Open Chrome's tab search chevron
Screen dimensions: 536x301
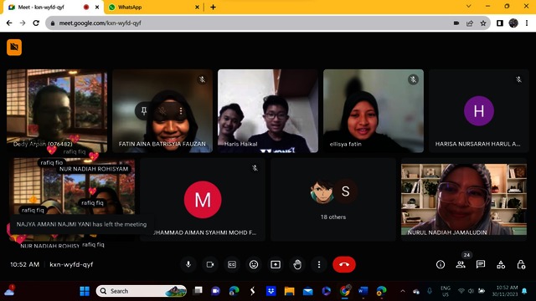tap(469, 6)
